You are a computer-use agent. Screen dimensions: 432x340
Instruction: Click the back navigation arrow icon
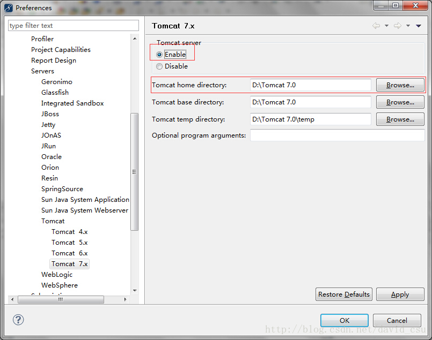(x=376, y=26)
